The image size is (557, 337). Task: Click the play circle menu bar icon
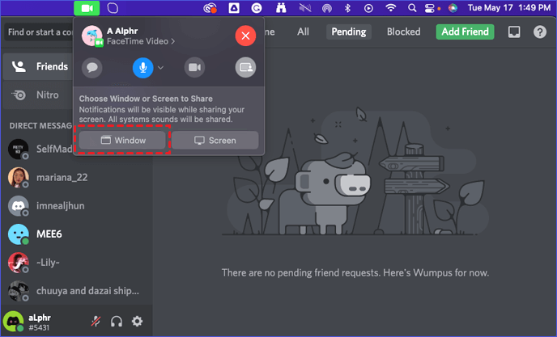368,8
